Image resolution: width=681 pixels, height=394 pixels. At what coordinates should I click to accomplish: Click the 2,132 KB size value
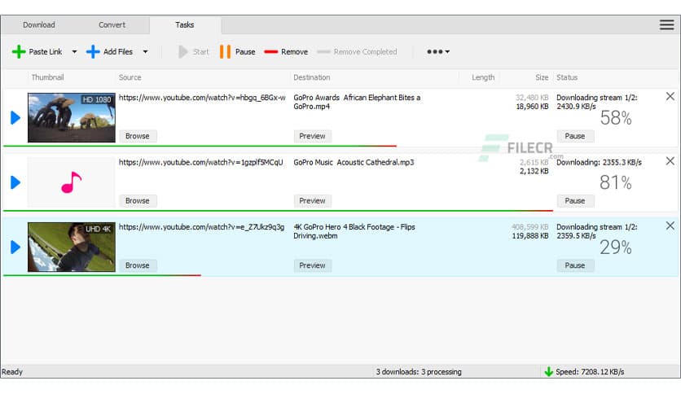[x=534, y=171]
